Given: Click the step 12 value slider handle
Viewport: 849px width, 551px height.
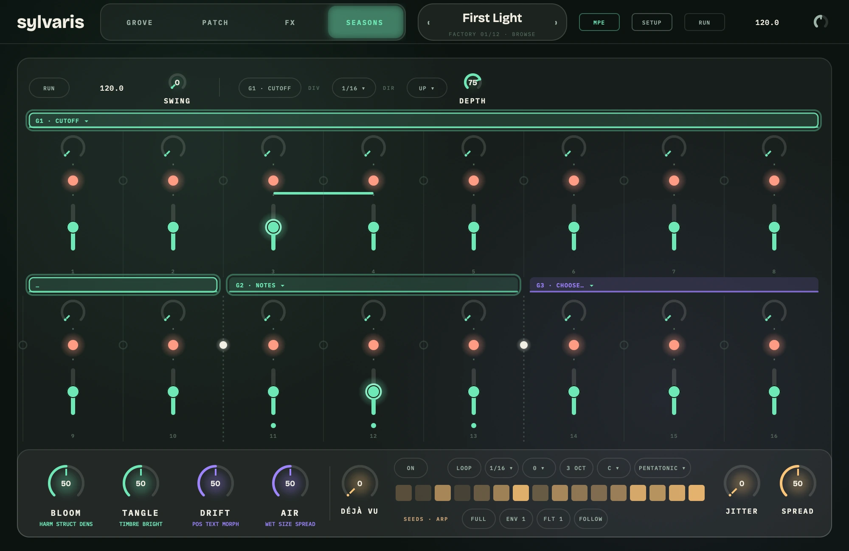Looking at the screenshot, I should (374, 392).
